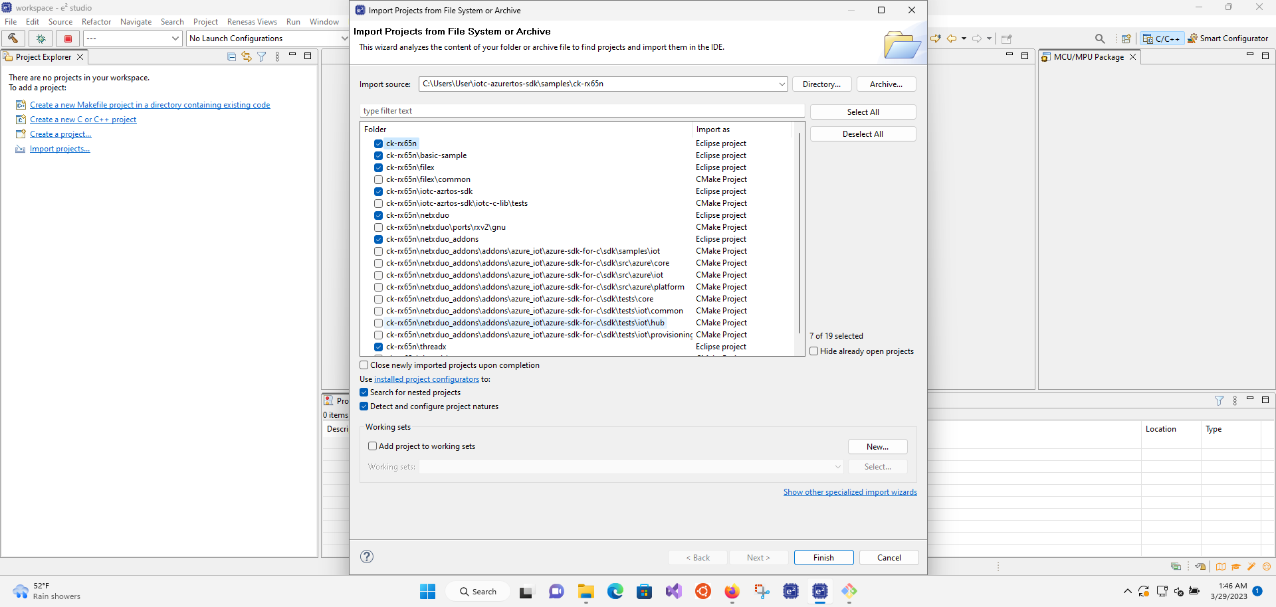Click the wand icon in status bar
This screenshot has width=1276, height=607.
pos(1251,566)
